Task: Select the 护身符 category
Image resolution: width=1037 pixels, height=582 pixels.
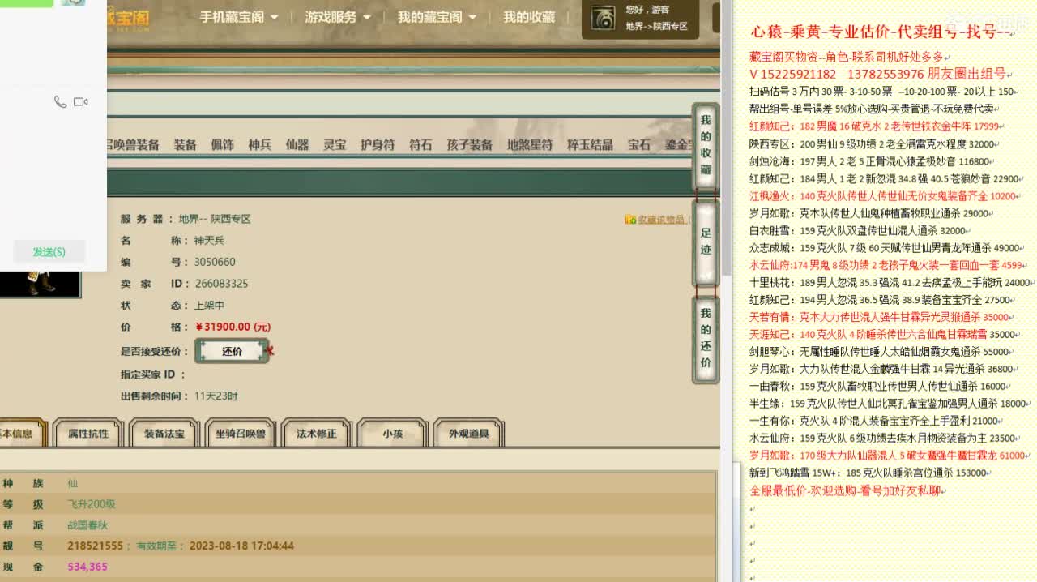Action: 378,145
